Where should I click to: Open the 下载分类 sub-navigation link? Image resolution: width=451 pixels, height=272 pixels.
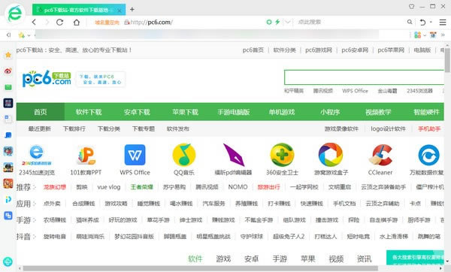109,128
